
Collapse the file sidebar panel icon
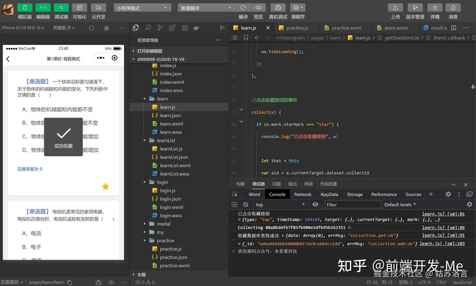222,28
